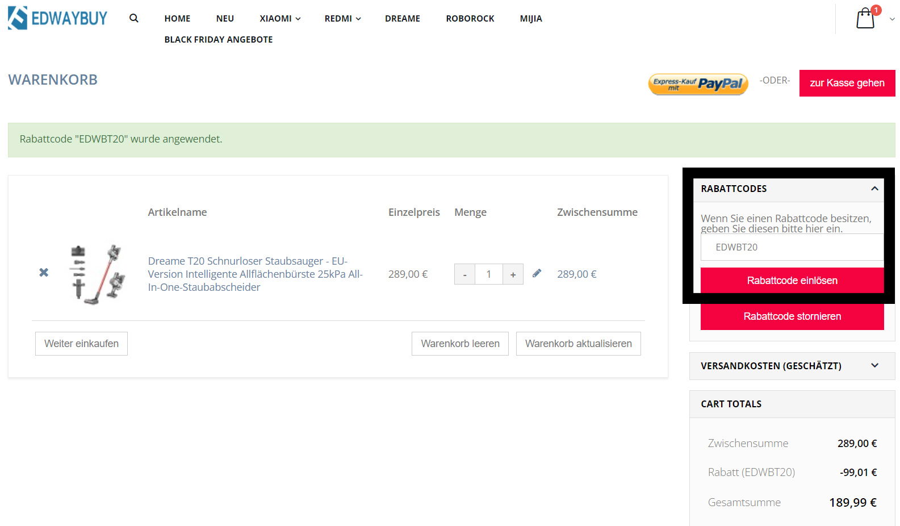Click Warenkorb aktualisieren button

pos(578,344)
